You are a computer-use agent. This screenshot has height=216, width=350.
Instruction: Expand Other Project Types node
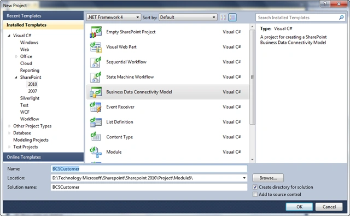[9, 126]
